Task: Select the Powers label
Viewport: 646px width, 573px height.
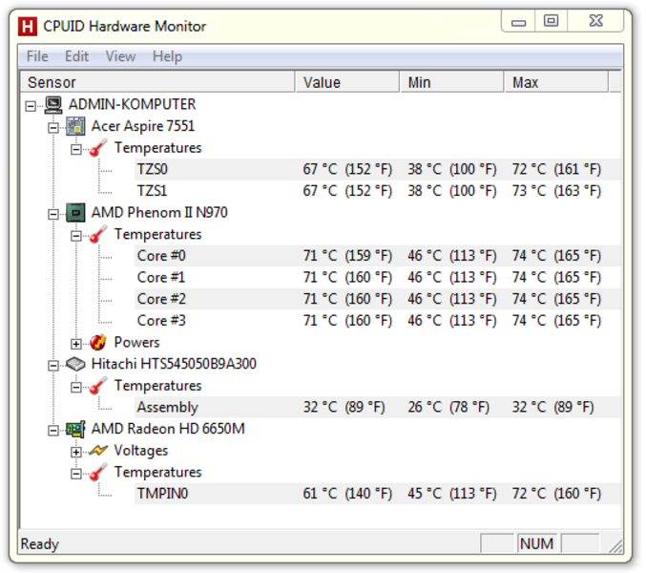Action: [x=136, y=342]
